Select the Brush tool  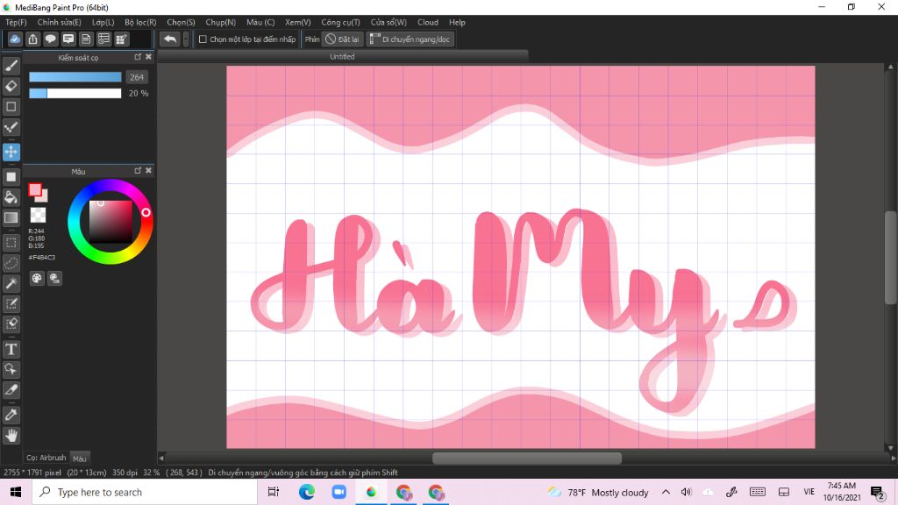[x=11, y=66]
